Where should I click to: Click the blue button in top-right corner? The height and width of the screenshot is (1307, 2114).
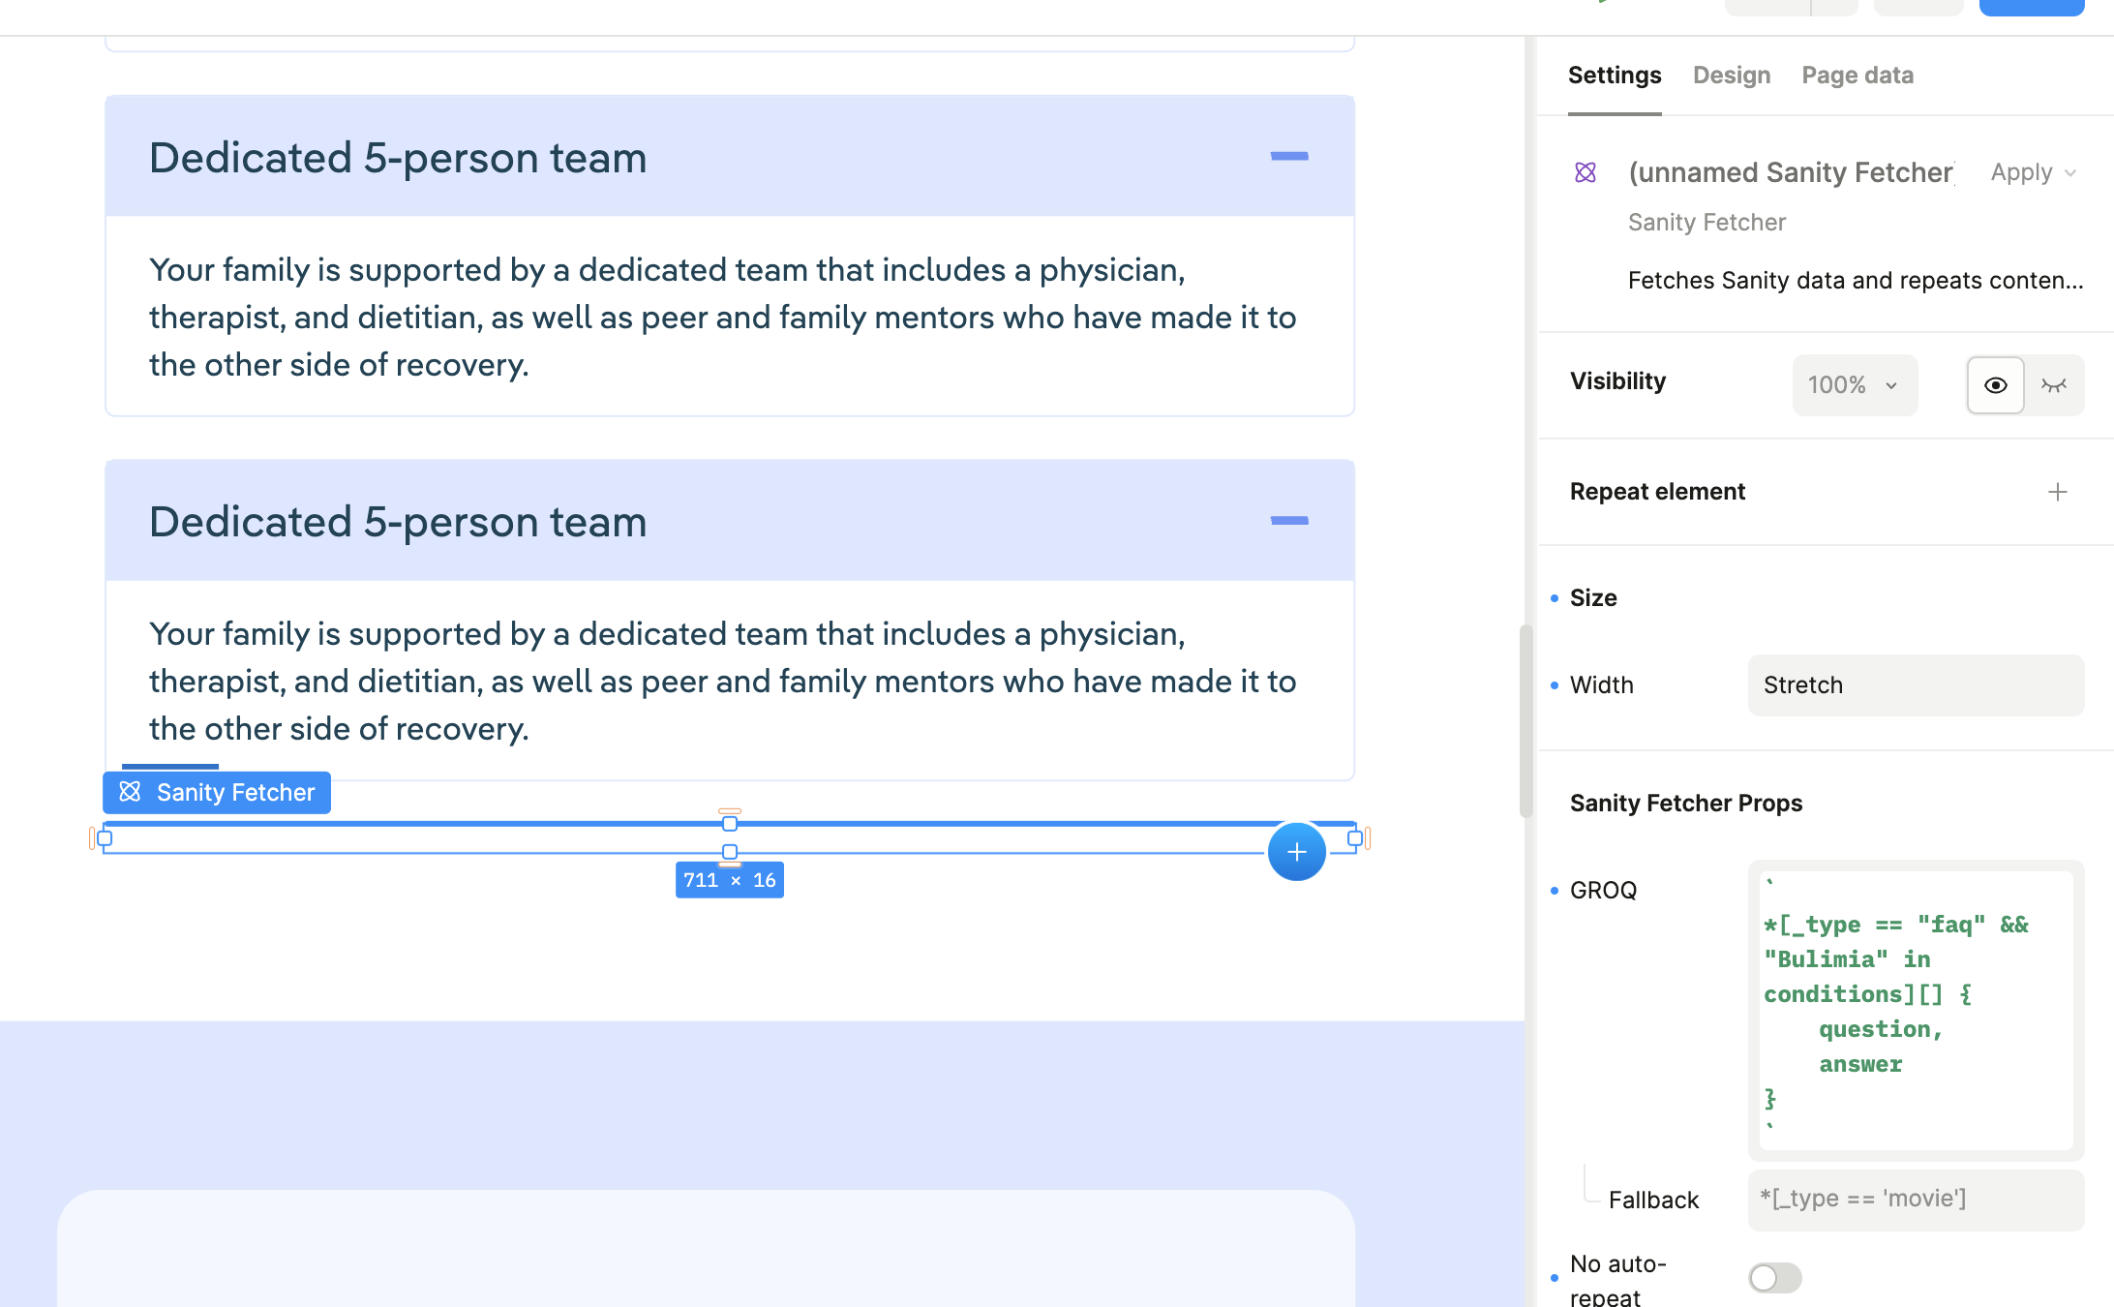(x=2031, y=8)
